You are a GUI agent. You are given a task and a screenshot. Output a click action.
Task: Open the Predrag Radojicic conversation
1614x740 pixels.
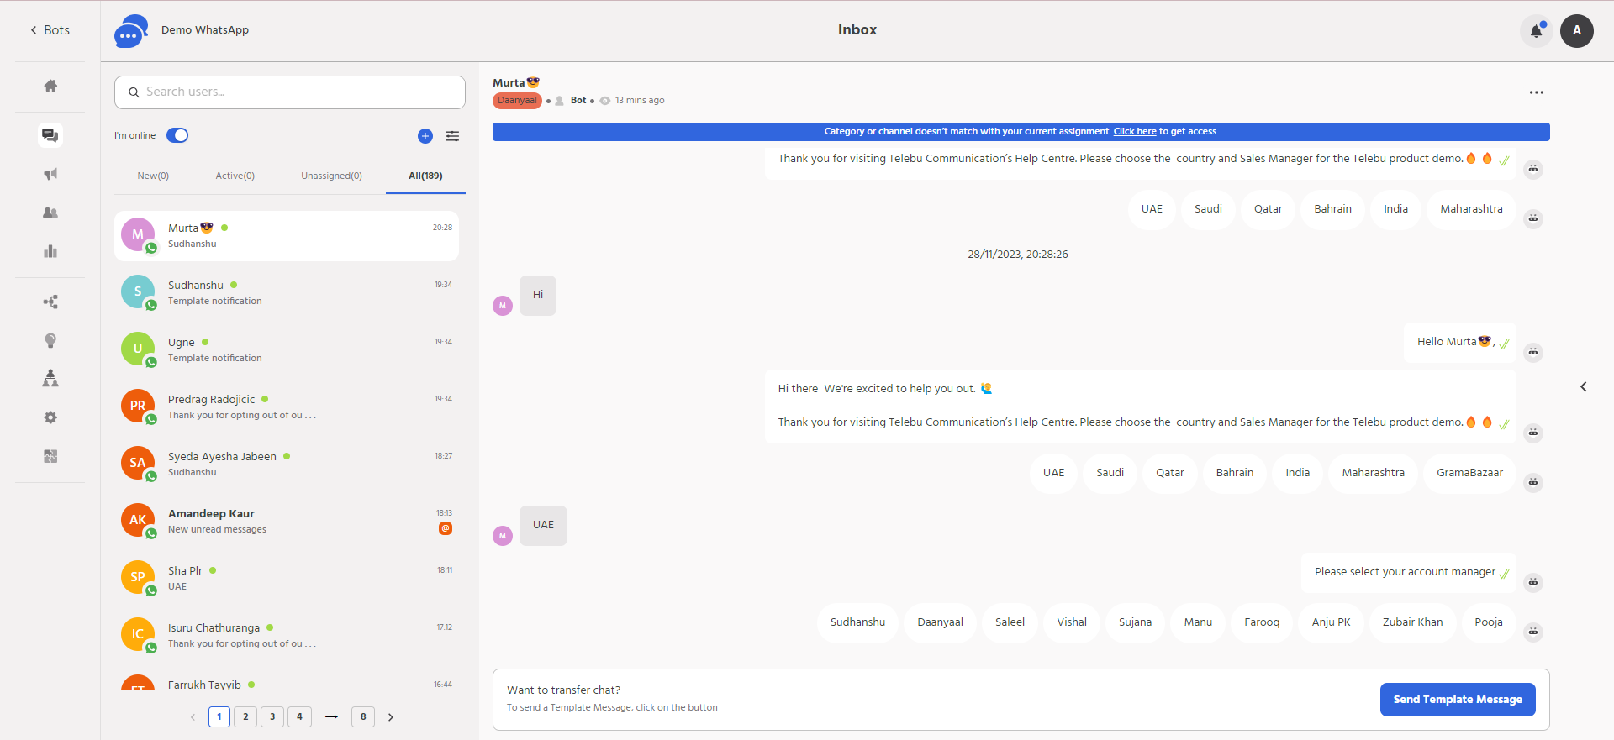coord(287,407)
